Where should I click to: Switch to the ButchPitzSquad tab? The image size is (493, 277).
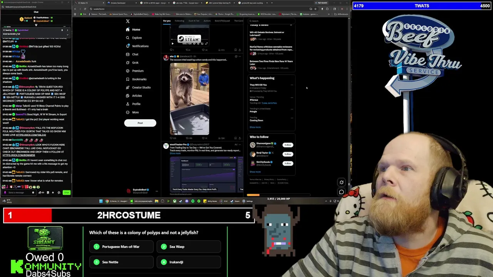222,21
